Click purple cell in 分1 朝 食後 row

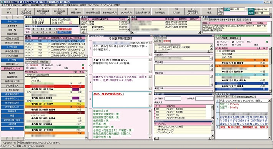pyautogui.click(x=76, y=89)
